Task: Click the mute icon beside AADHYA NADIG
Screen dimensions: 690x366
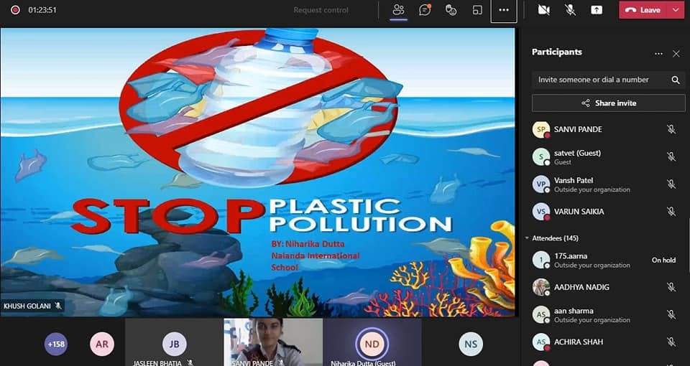Action: tap(671, 287)
